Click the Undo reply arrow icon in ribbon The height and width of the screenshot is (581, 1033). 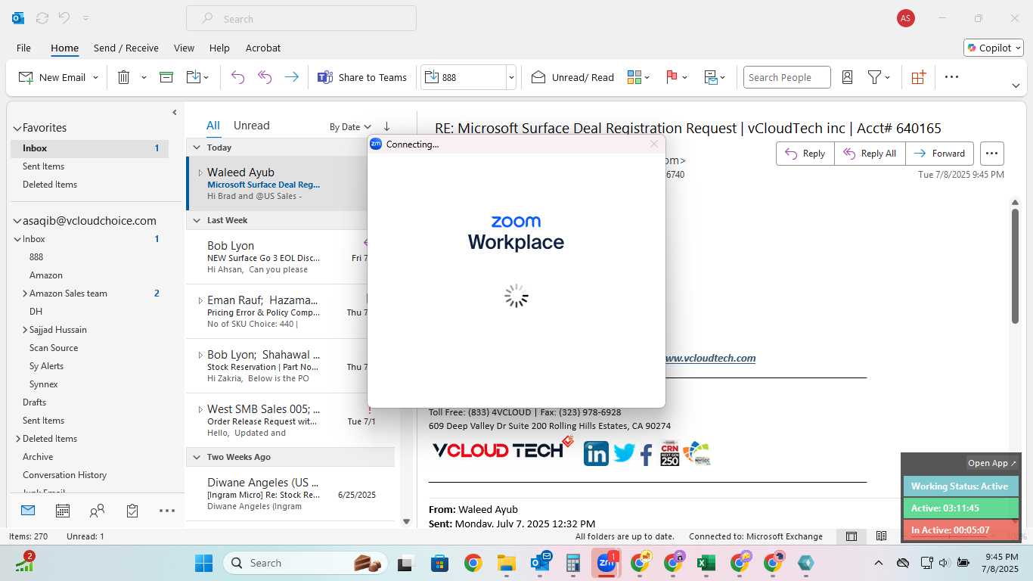click(237, 77)
